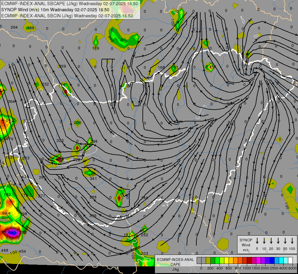This screenshot has width=298, height=274.
Task: Click the 386 value on the map
Action: pos(93,216)
